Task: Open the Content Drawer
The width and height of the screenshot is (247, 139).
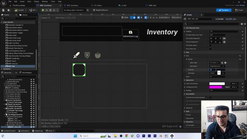Action: tap(8, 131)
